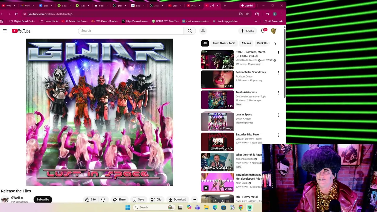The width and height of the screenshot is (377, 212).
Task: Click the Download button
Action: tap(177, 199)
